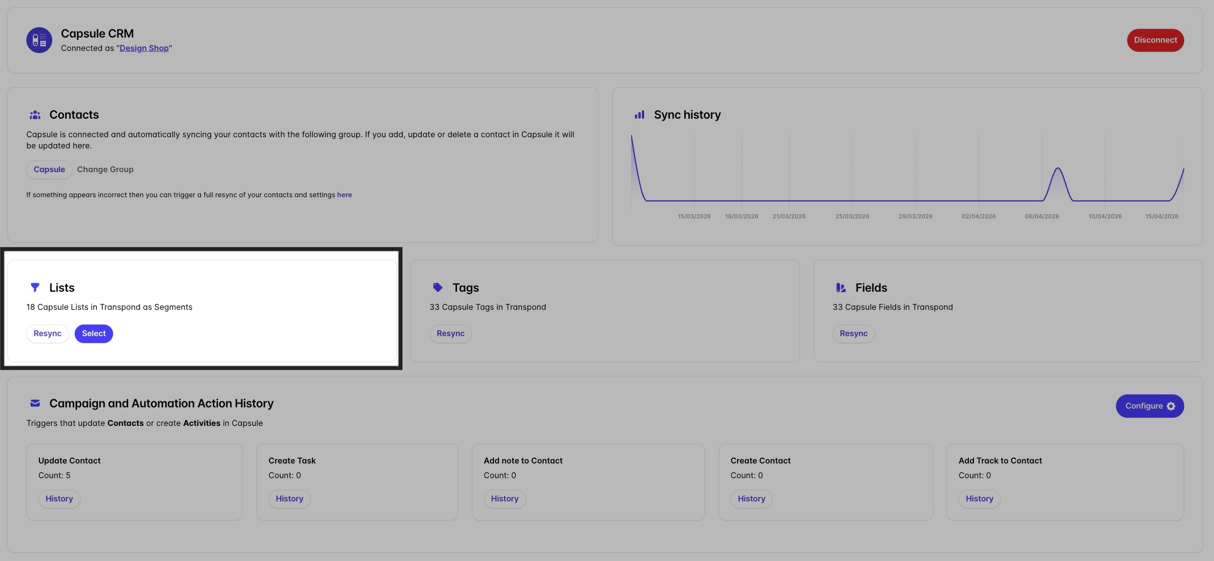Click the Sync history bar chart icon
Viewport: 1214px width, 561px height.
tap(639, 115)
